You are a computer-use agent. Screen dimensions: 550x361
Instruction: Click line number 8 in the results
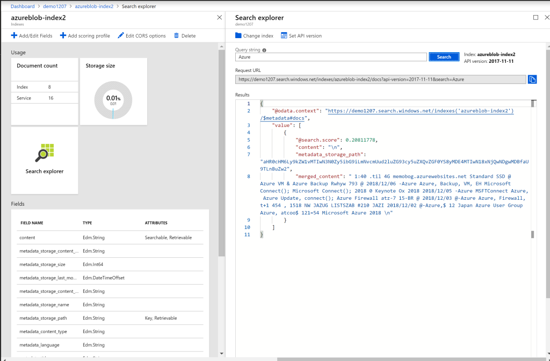(x=249, y=176)
